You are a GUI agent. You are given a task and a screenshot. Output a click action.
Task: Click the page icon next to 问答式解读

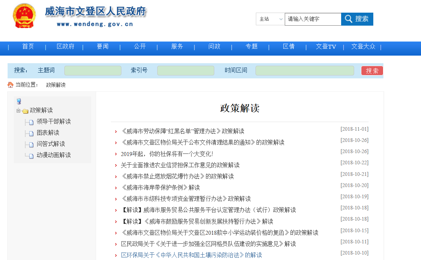point(31,144)
